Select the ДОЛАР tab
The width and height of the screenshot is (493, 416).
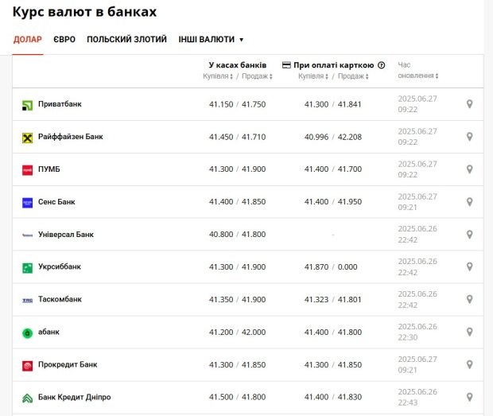click(28, 39)
